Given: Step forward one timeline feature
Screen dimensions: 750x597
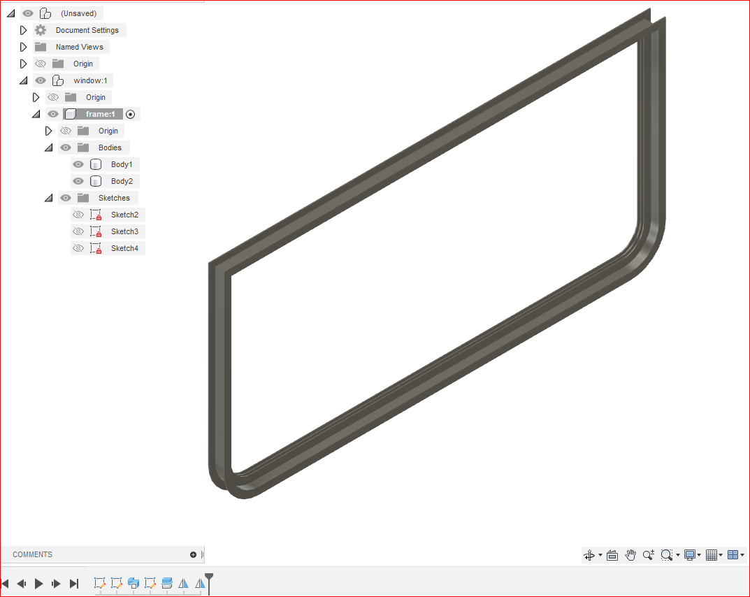Looking at the screenshot, I should [x=56, y=584].
